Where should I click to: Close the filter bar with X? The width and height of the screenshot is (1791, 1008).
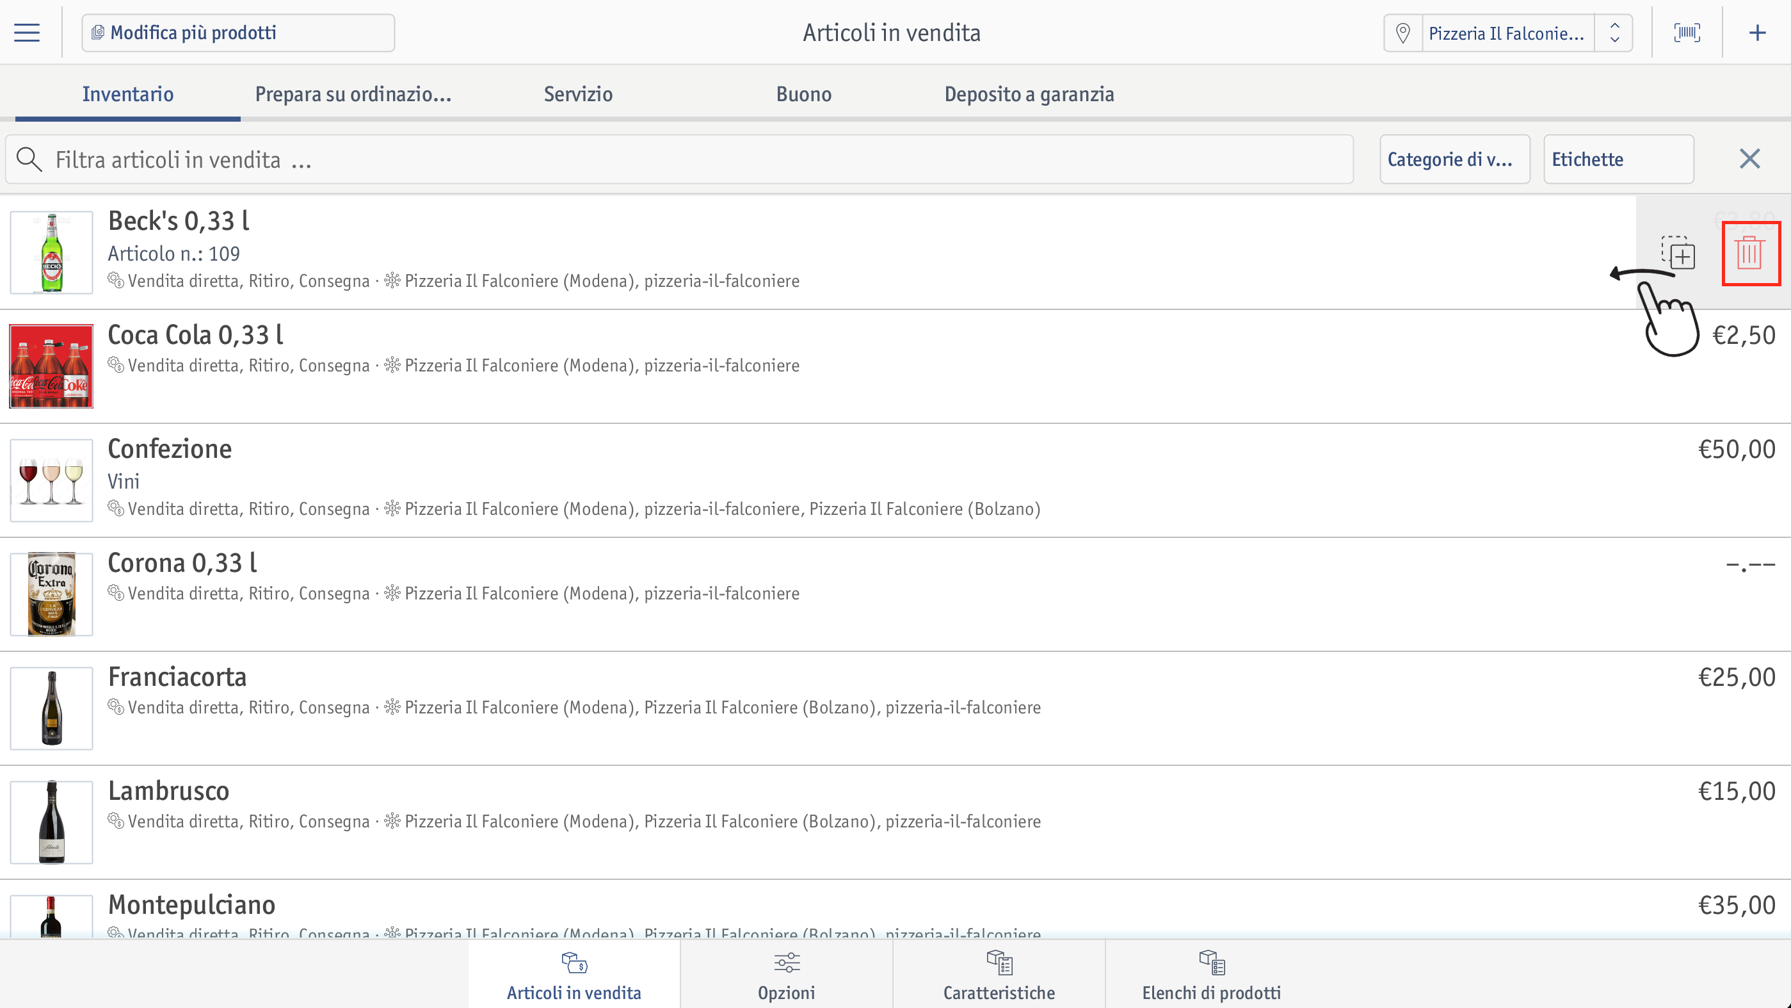click(x=1749, y=159)
